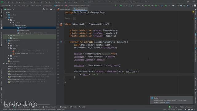Open the Terminal tool window

pyautogui.click(x=36, y=107)
